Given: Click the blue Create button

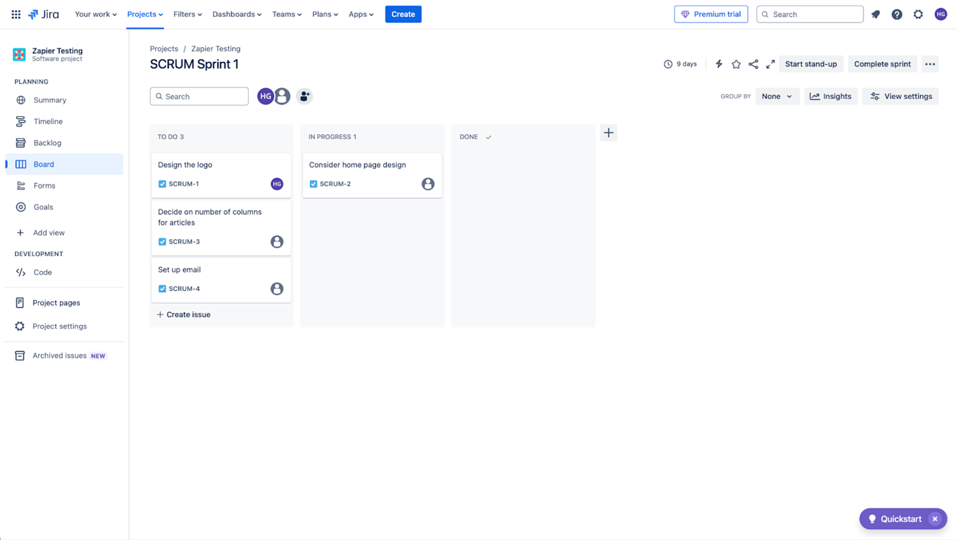Looking at the screenshot, I should 403,14.
